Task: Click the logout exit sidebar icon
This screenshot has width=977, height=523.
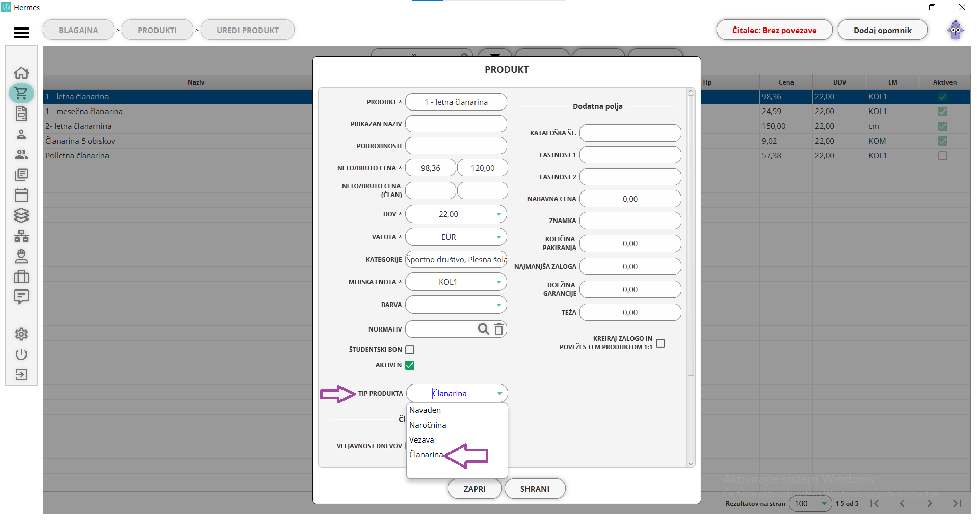Action: point(21,375)
